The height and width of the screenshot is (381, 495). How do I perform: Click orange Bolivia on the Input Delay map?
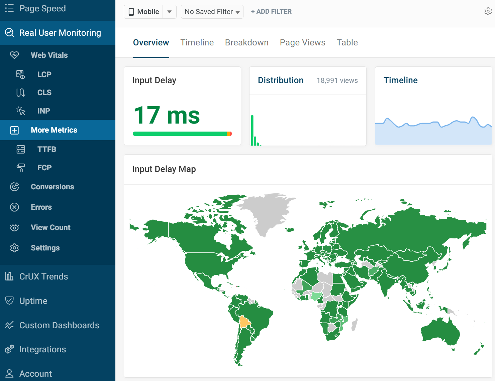(x=244, y=322)
